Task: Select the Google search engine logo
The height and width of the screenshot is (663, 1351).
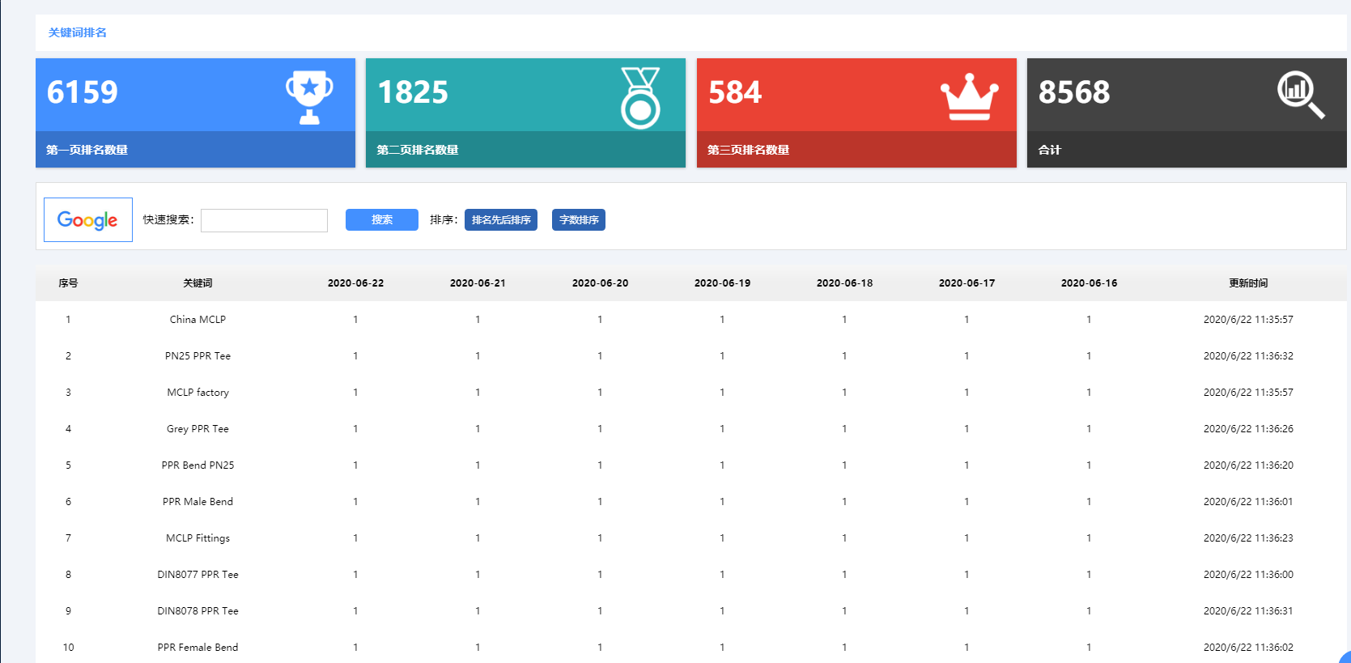Action: click(88, 220)
